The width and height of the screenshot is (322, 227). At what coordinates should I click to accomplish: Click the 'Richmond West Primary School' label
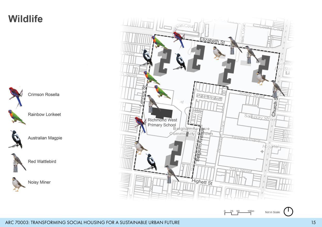[x=162, y=123]
